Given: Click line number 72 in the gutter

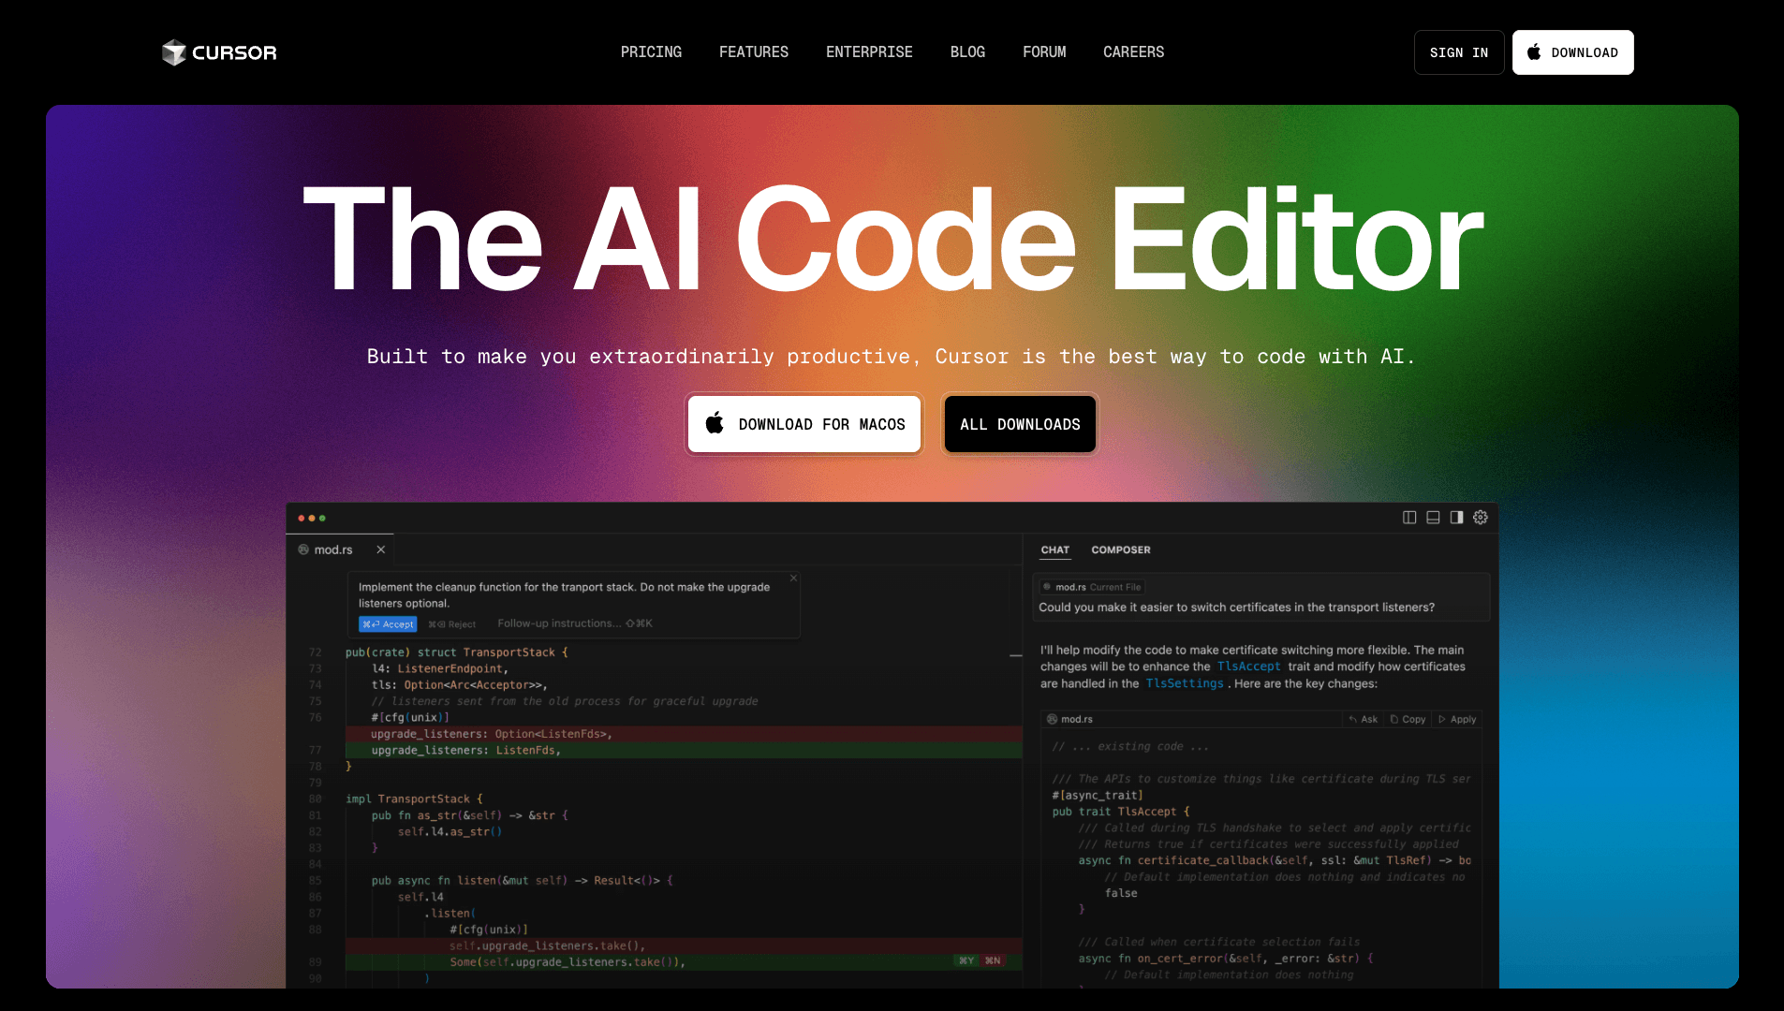Looking at the screenshot, I should tap(315, 652).
